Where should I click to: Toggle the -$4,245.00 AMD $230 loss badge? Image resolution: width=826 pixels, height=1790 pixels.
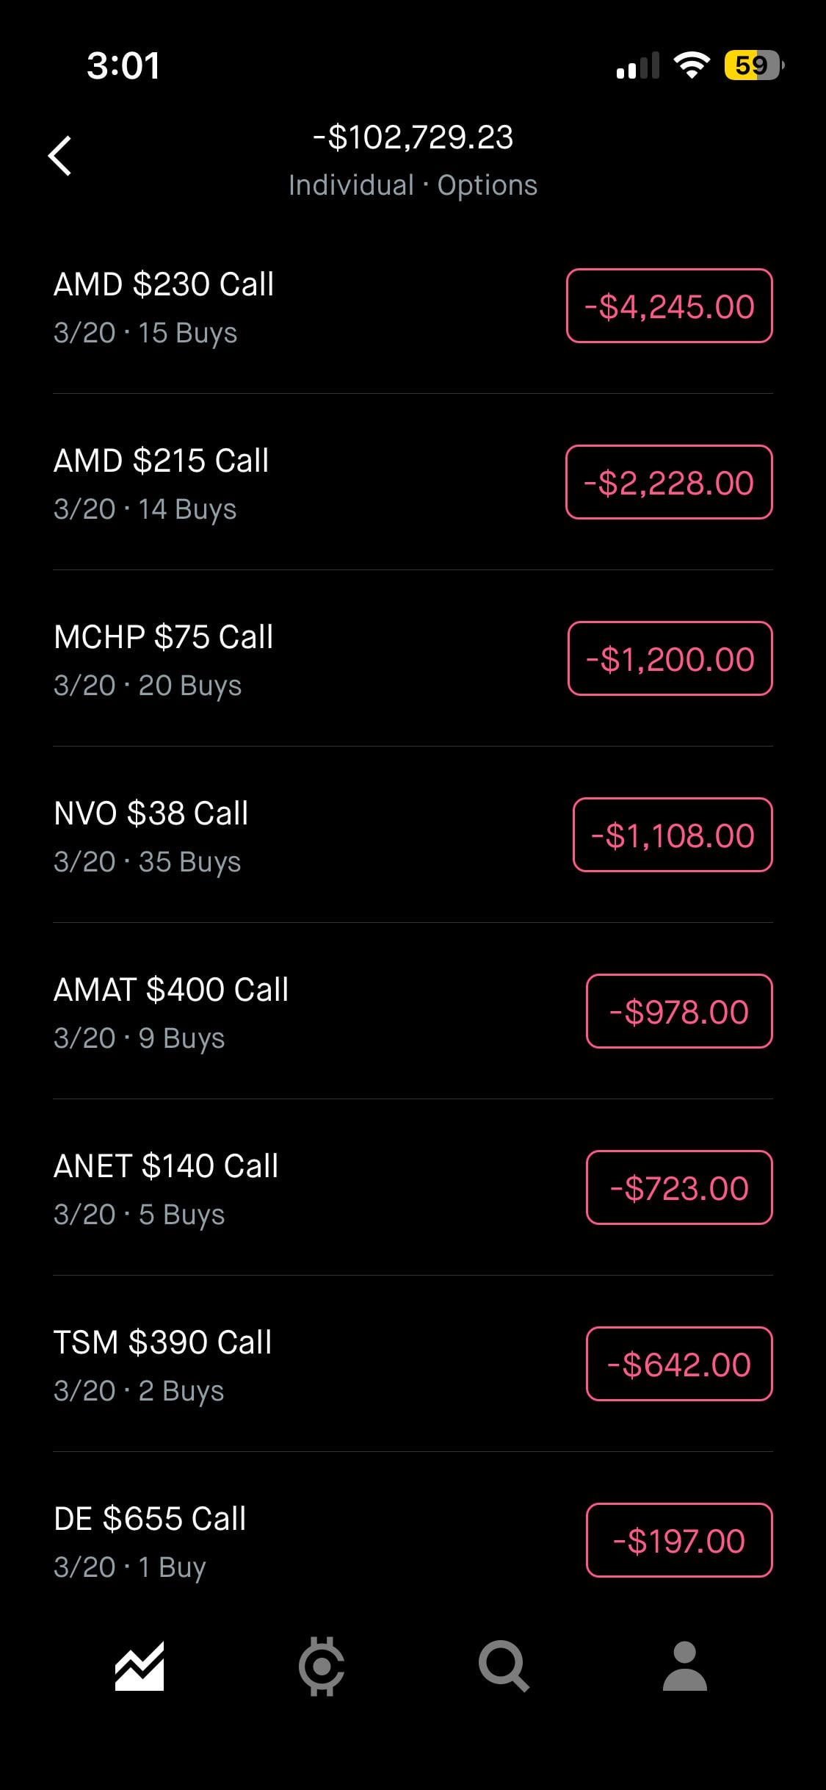click(669, 306)
